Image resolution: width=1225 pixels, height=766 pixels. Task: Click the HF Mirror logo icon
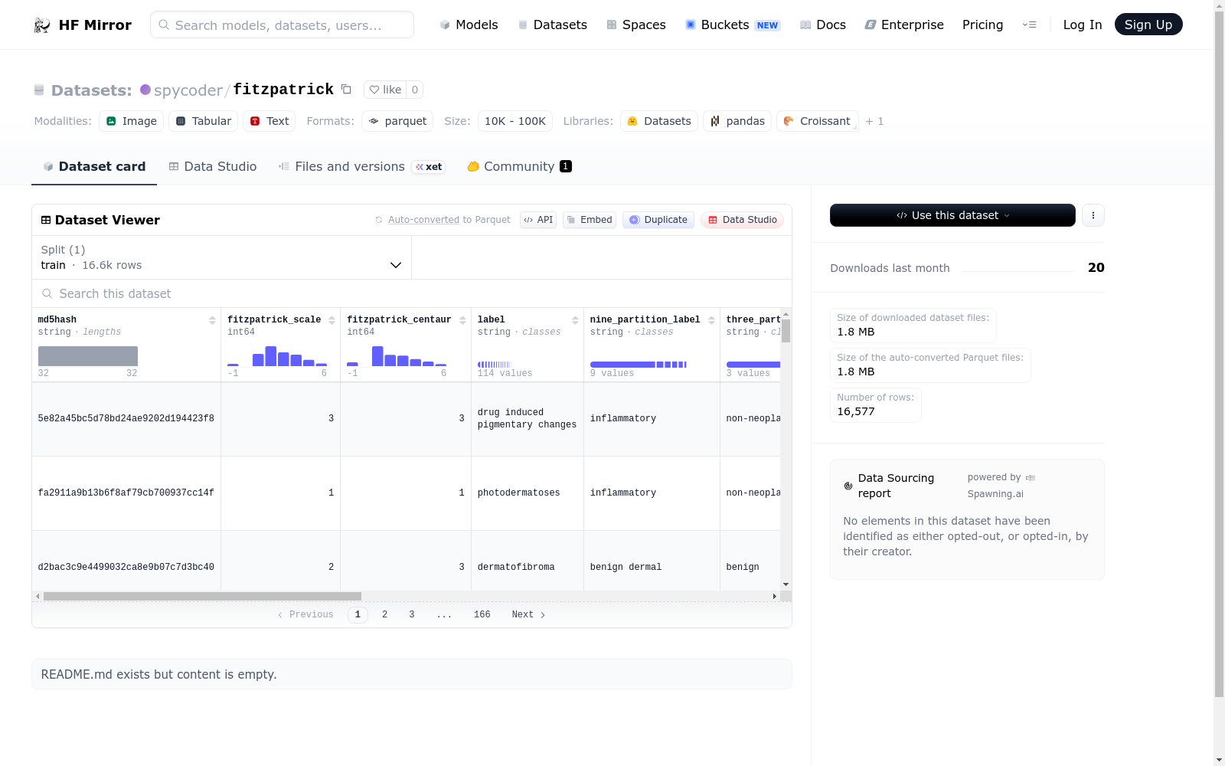pyautogui.click(x=42, y=25)
